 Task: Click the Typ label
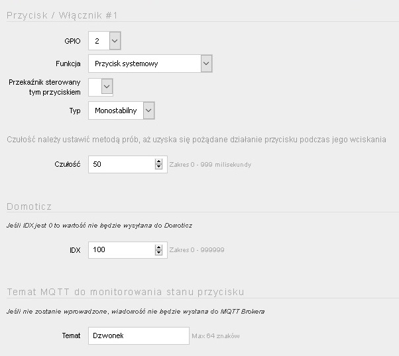tap(75, 111)
